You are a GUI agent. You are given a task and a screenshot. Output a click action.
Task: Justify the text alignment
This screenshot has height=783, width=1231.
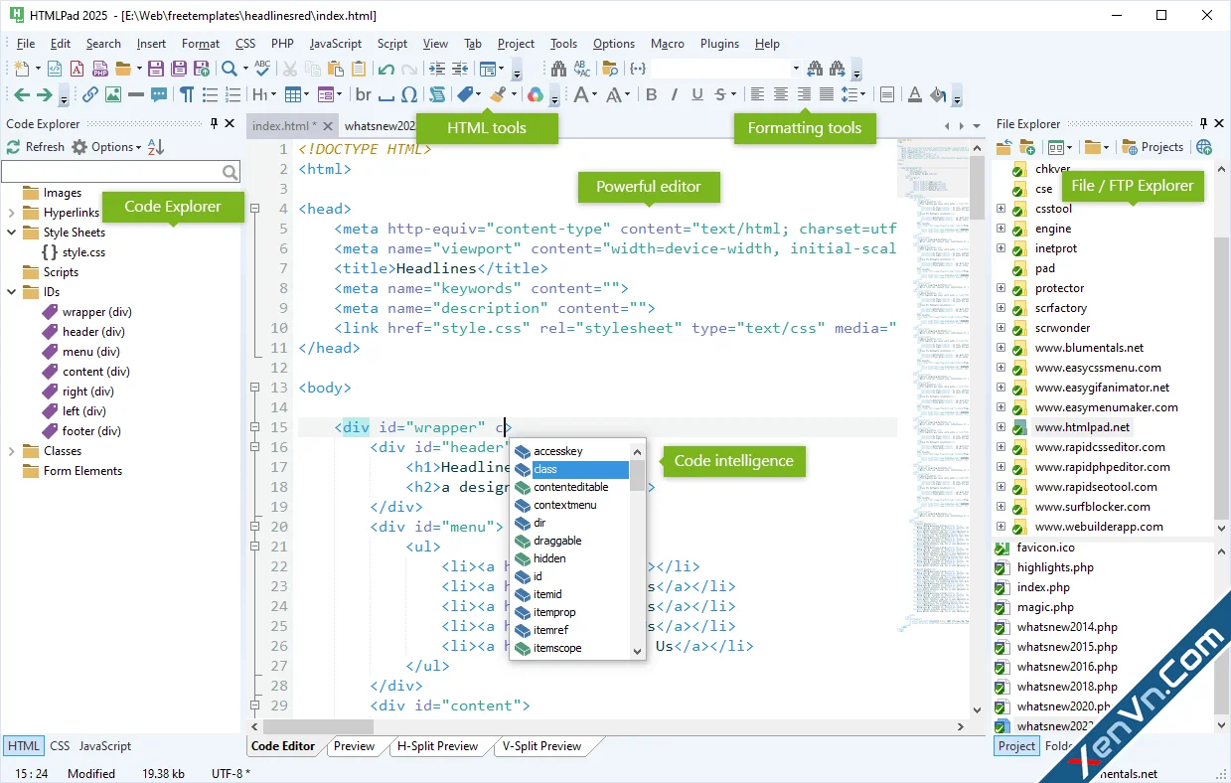[827, 94]
